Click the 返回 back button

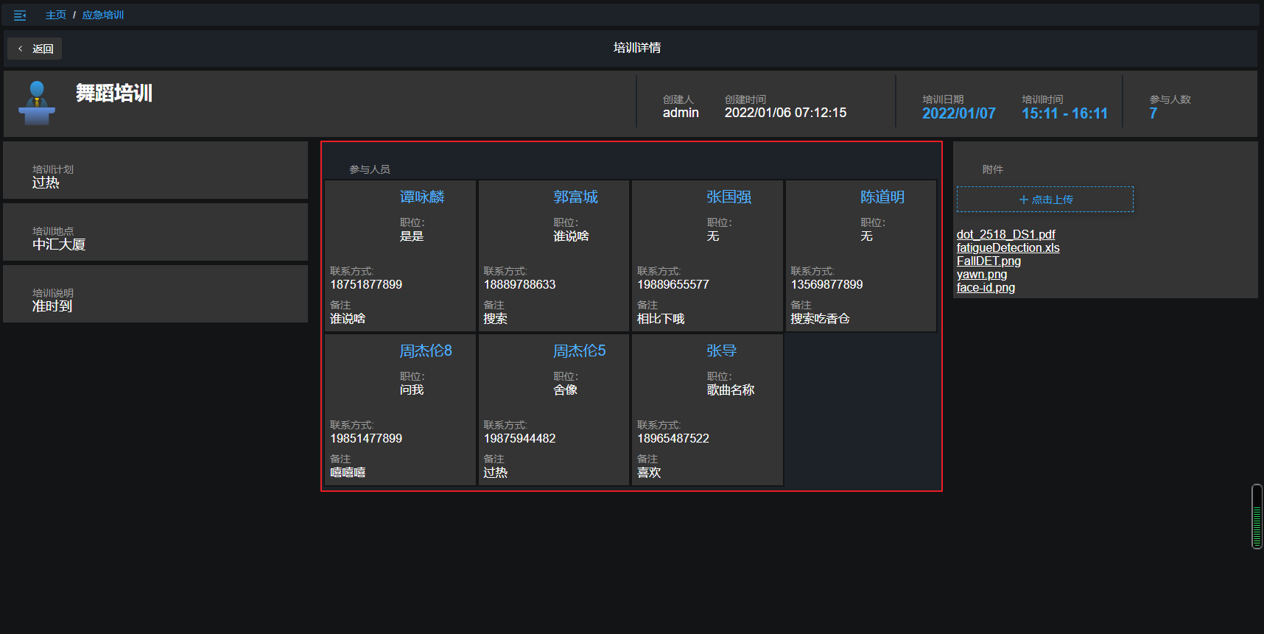(x=35, y=49)
